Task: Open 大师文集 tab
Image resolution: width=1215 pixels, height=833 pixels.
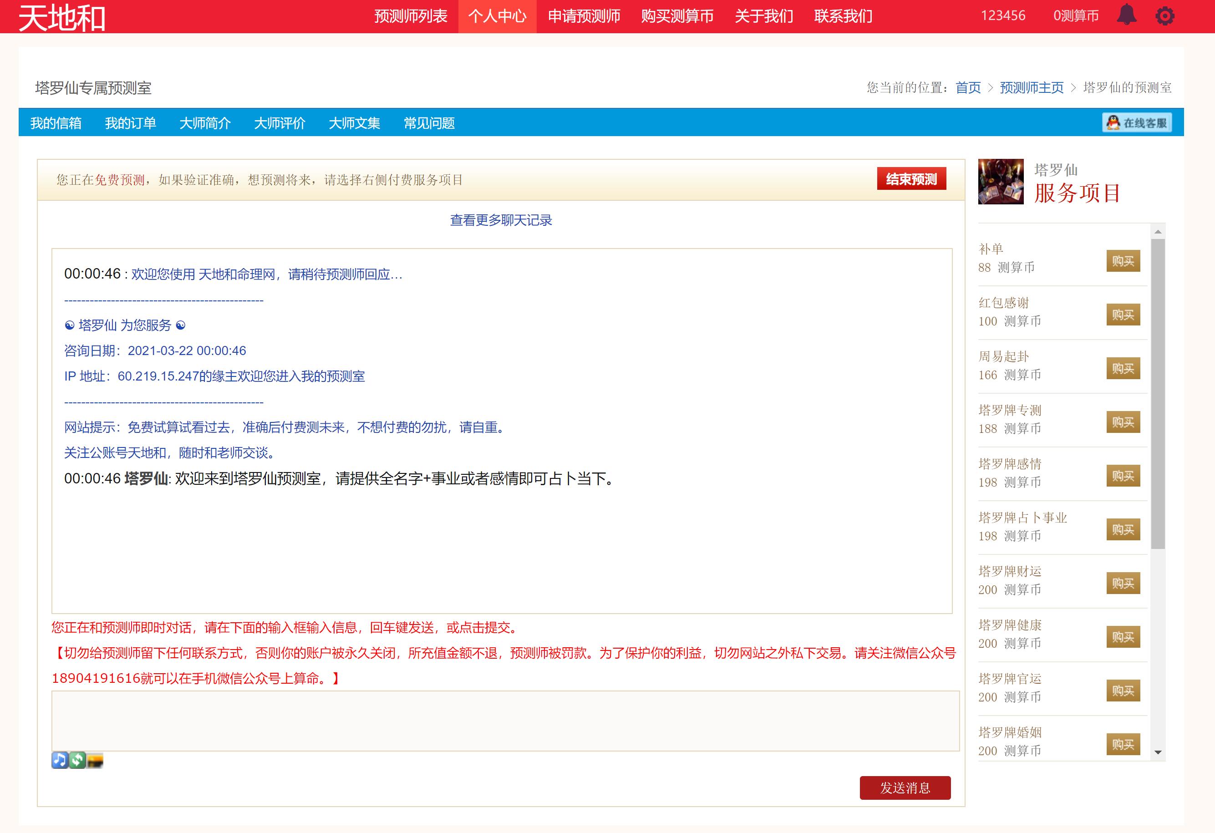Action: 354,123
